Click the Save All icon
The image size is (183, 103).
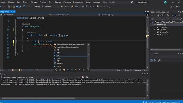[20, 7]
